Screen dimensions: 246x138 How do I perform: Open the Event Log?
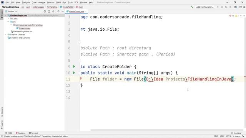click(x=236, y=133)
